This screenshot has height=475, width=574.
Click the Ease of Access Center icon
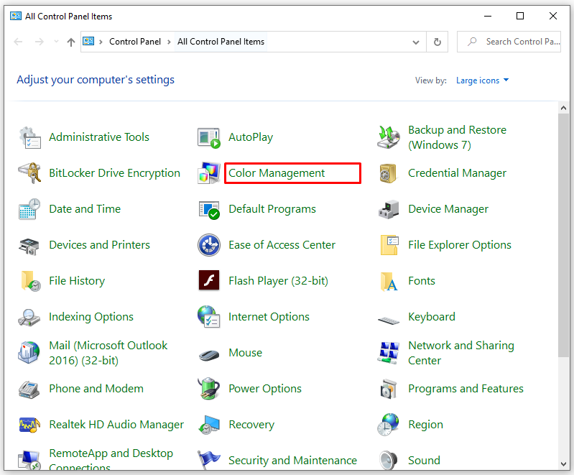[x=209, y=245]
